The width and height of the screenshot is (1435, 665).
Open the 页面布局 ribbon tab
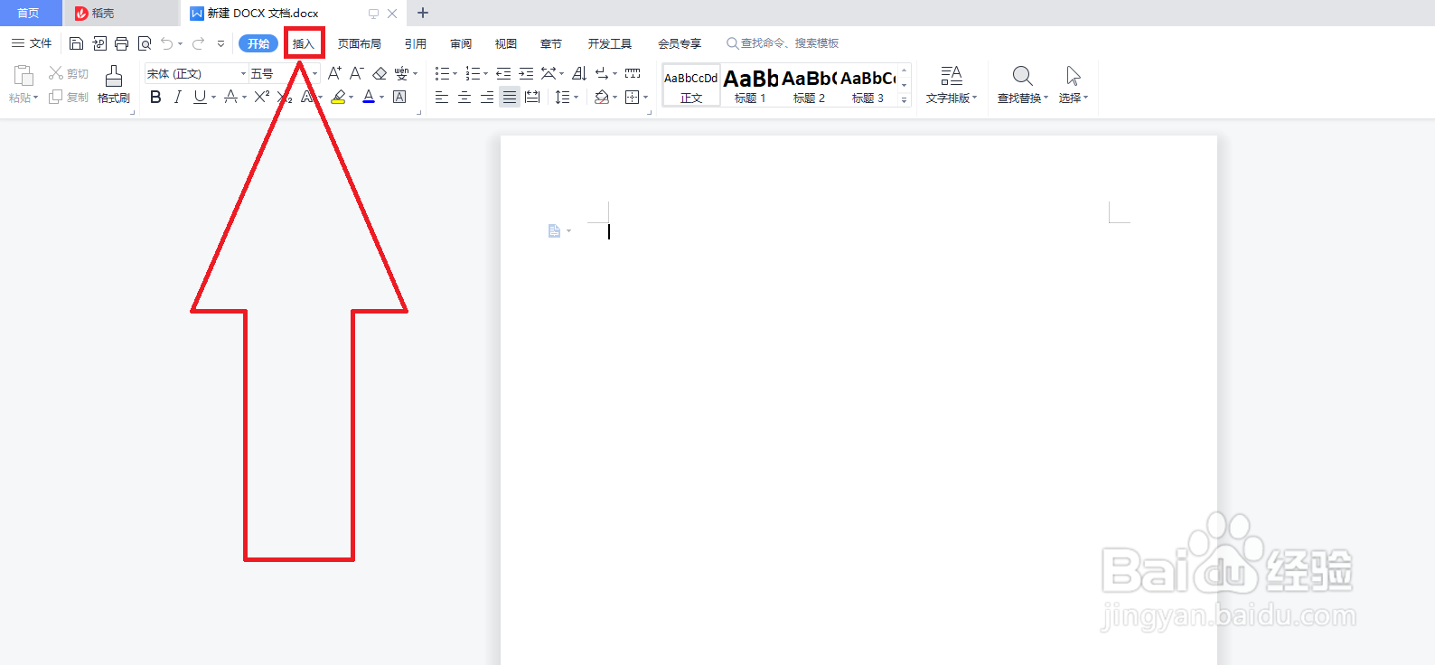pyautogui.click(x=360, y=43)
